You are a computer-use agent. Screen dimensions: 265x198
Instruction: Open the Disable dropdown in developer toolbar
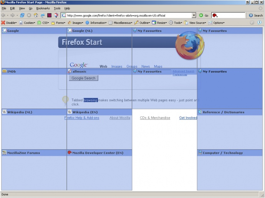pyautogui.click(x=9, y=23)
